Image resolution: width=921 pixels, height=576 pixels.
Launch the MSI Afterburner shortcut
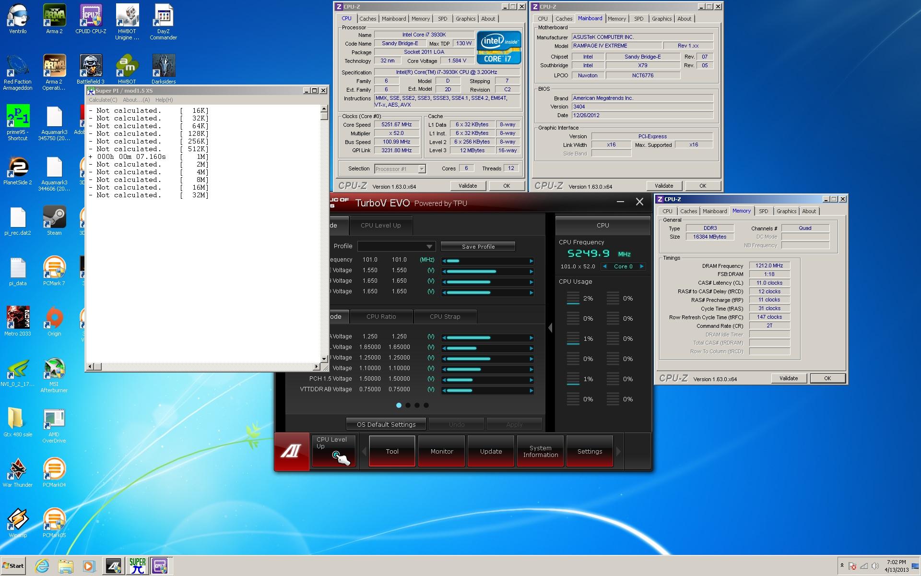click(x=54, y=375)
